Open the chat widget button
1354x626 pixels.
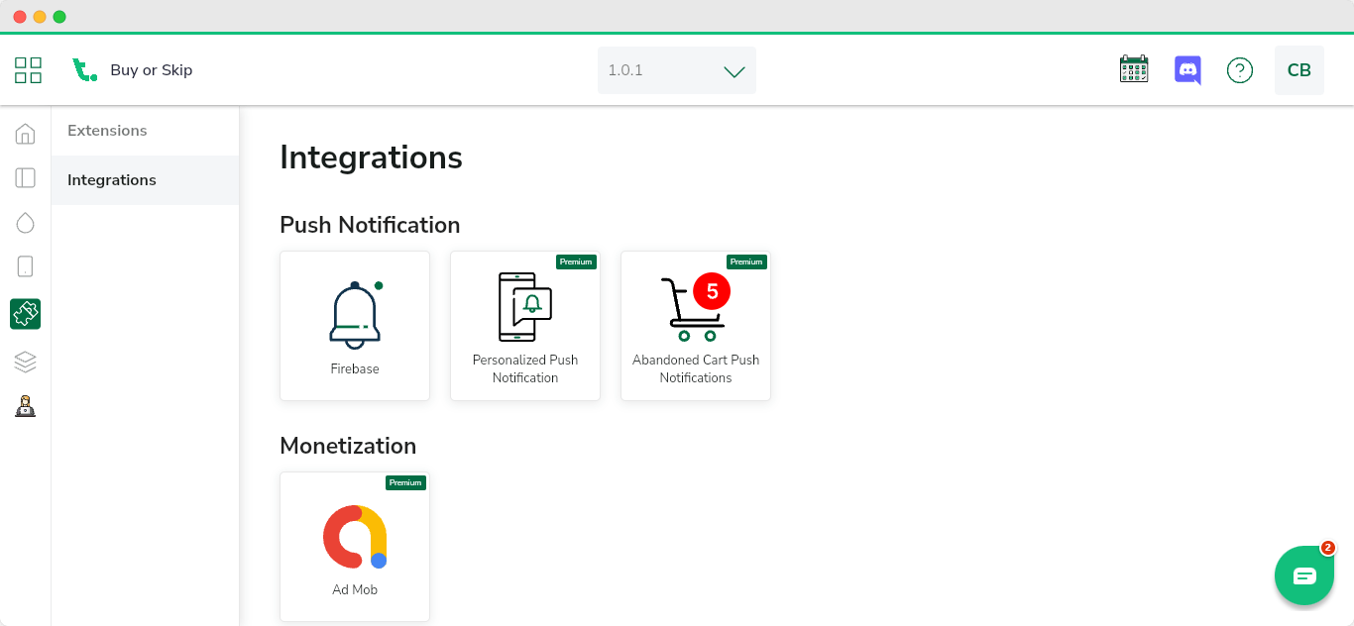(1303, 575)
